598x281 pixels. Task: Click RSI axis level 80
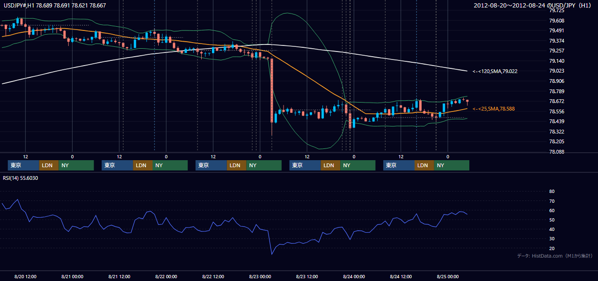pyautogui.click(x=552, y=192)
